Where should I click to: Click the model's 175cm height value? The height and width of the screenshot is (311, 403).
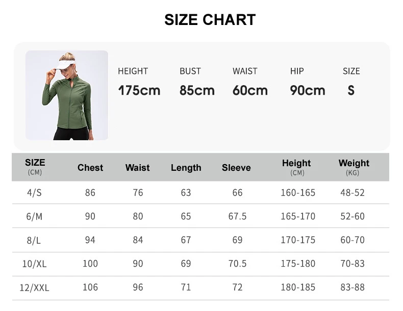coord(139,91)
